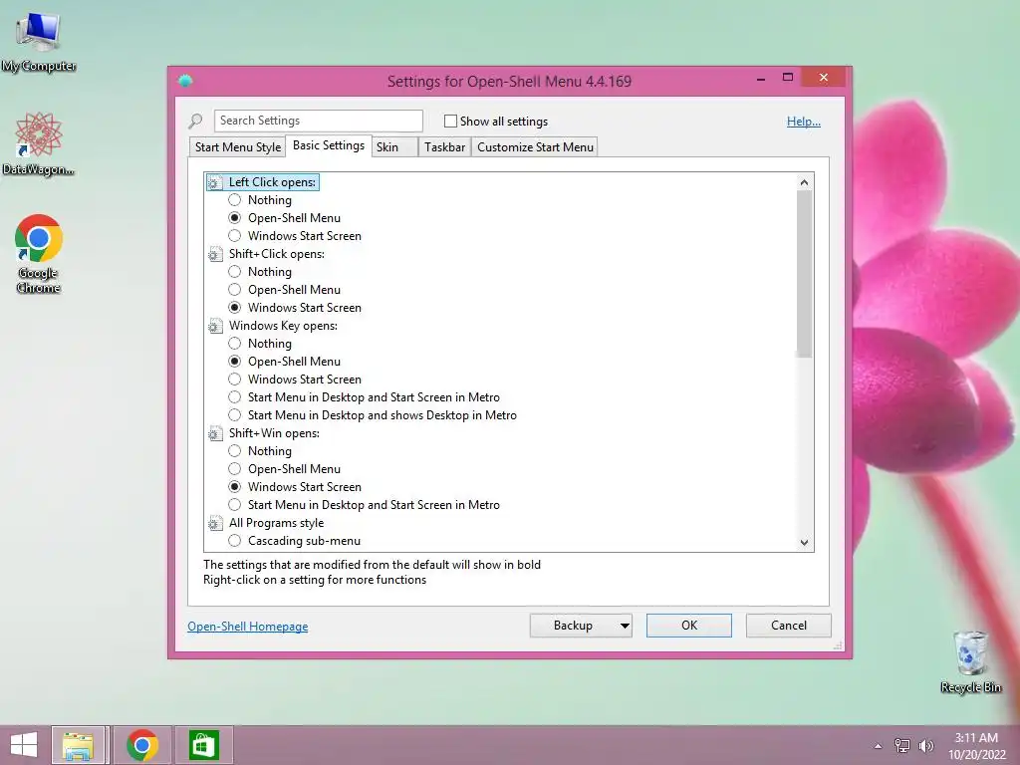Select Windows Start Screen under Left Click opens
This screenshot has height=765, width=1020.
(235, 236)
